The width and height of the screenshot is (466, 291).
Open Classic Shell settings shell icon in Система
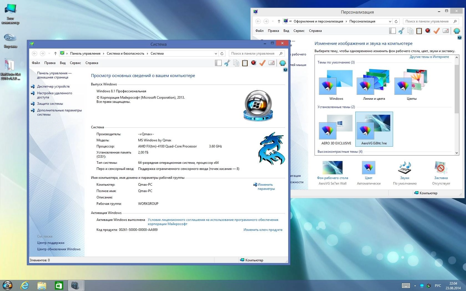pos(283,63)
